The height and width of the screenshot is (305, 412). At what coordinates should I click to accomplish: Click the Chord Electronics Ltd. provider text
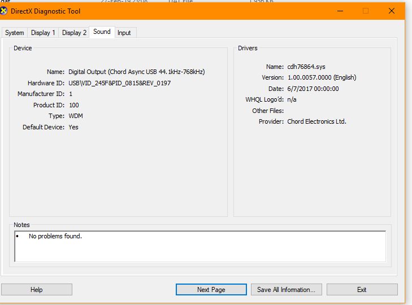click(316, 121)
